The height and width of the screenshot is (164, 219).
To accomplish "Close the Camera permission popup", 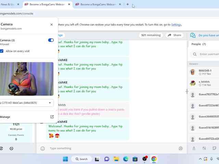I will pos(51,25).
